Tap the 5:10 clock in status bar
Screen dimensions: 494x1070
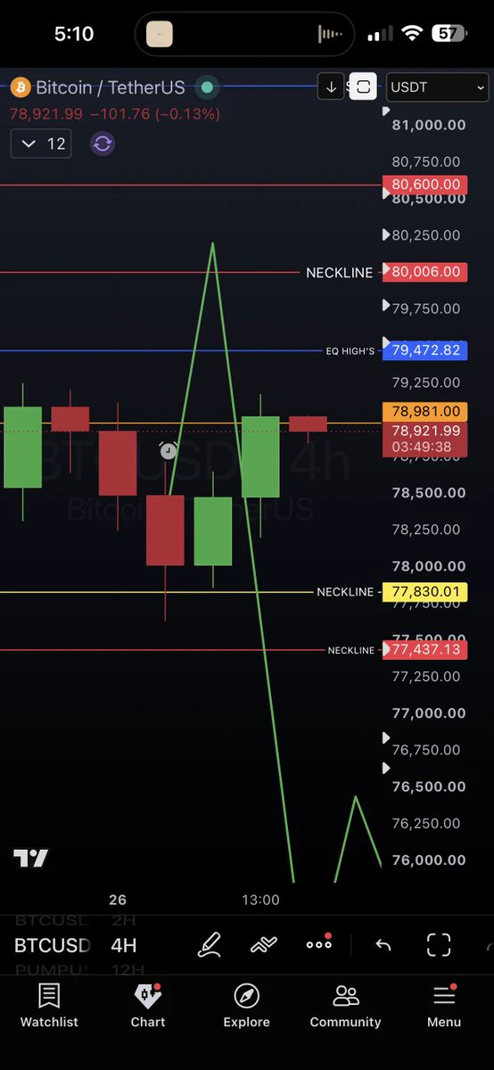click(74, 34)
